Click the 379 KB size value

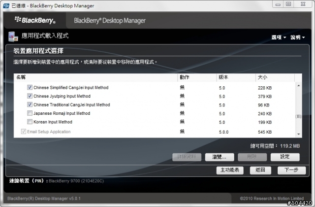pos(265,97)
